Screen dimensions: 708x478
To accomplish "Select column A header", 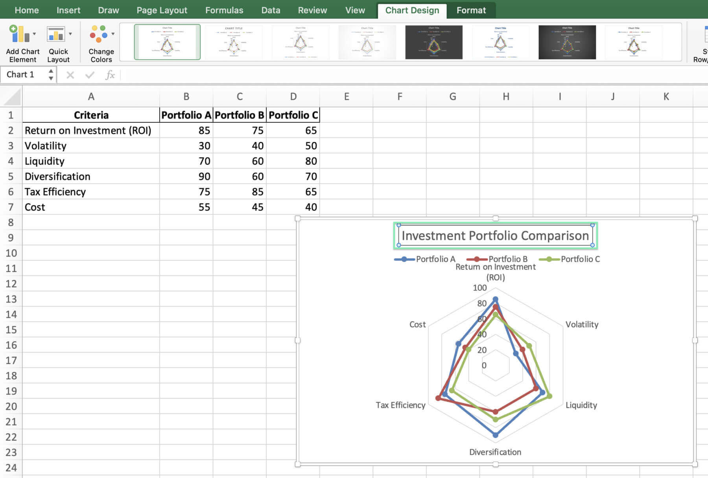I will tap(91, 96).
